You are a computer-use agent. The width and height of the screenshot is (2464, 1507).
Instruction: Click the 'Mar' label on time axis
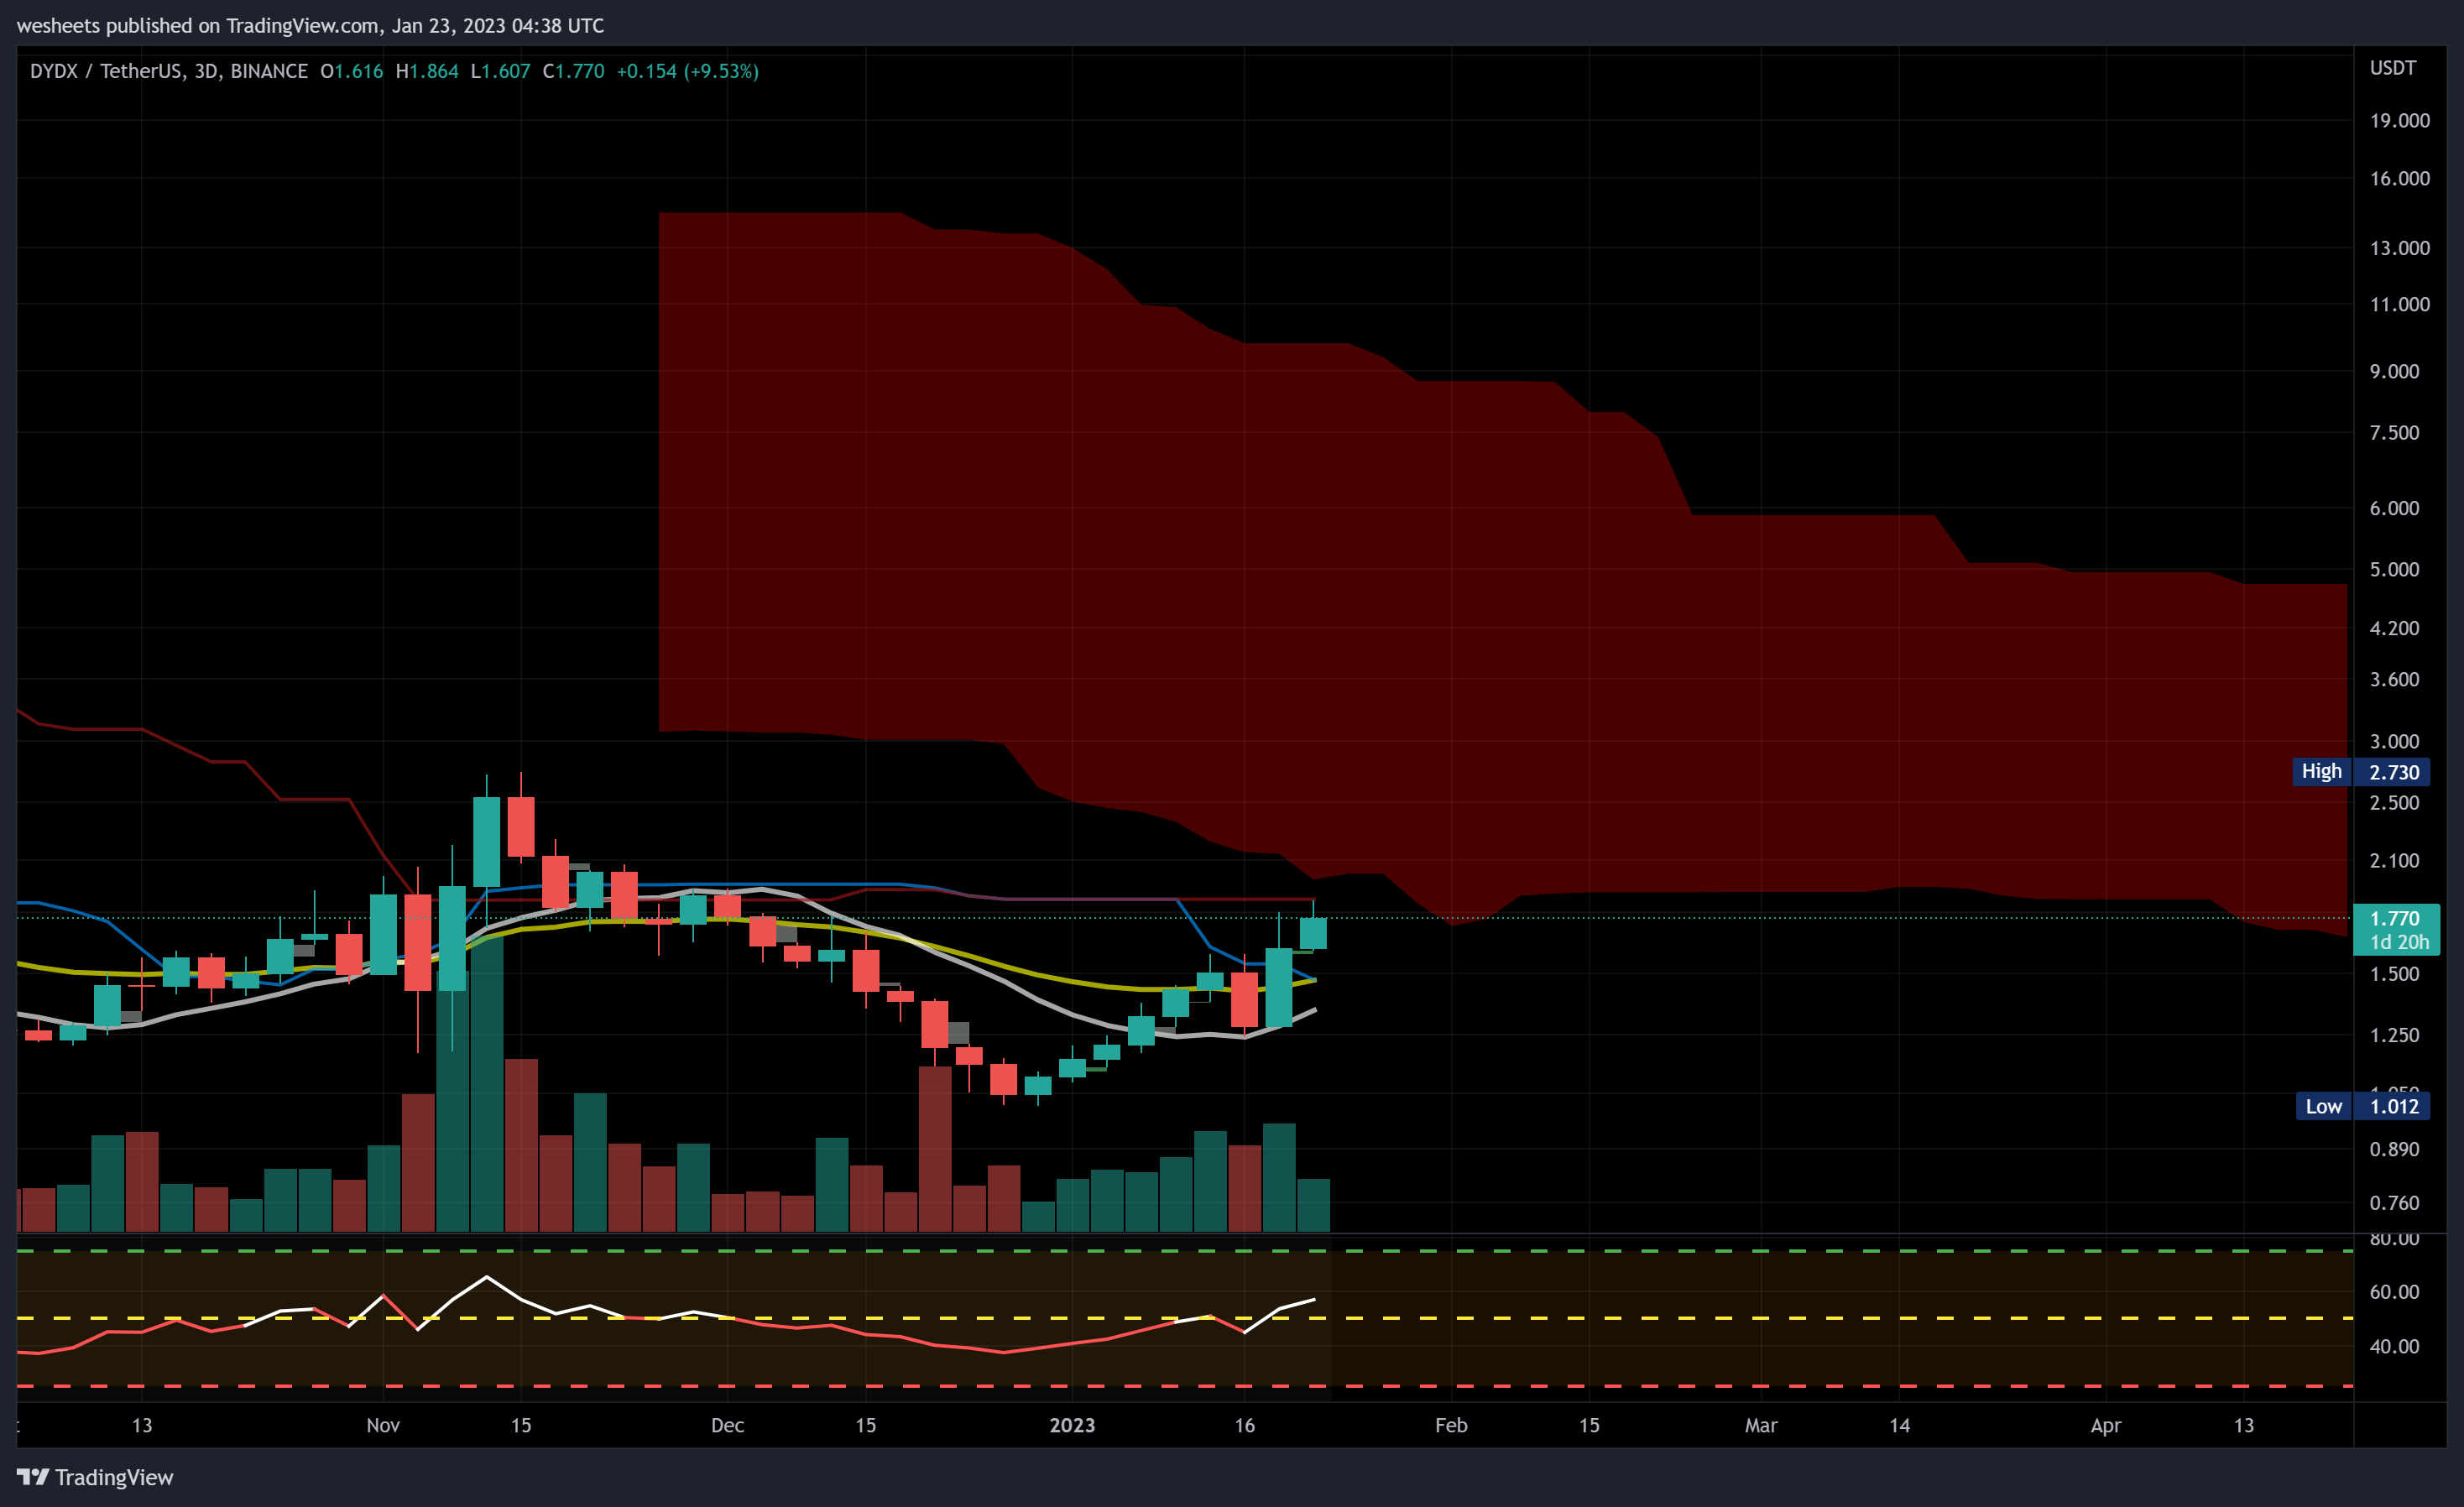pyautogui.click(x=1761, y=1425)
